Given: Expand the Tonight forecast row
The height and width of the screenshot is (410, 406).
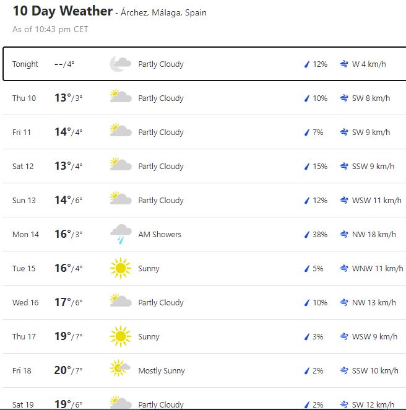Looking at the screenshot, I should tap(204, 64).
